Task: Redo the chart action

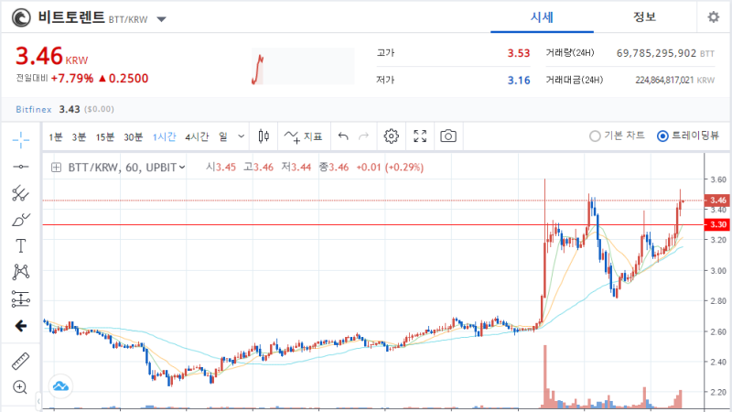Action: tap(363, 136)
